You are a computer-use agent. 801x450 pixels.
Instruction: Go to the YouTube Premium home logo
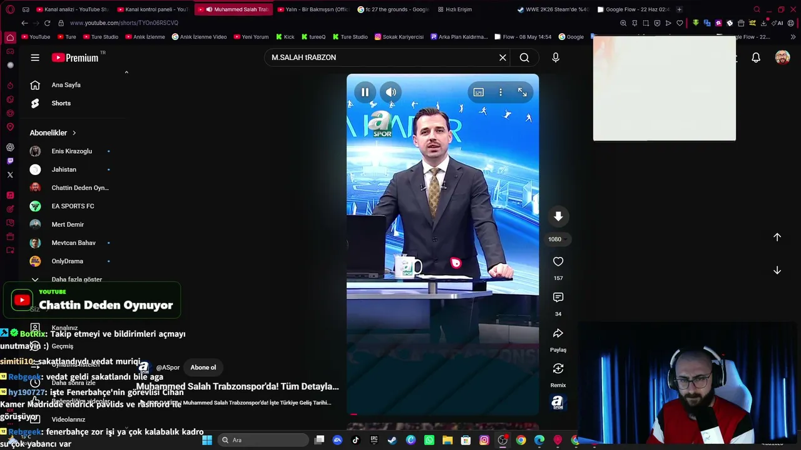(x=75, y=57)
